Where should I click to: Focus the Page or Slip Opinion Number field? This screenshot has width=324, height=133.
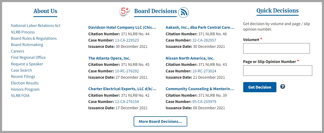point(278,71)
